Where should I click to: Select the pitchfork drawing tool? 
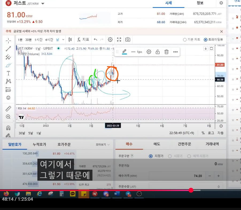[8, 57]
